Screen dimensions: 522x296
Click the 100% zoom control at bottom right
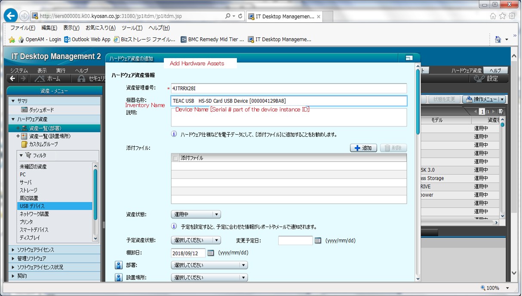(x=490, y=288)
